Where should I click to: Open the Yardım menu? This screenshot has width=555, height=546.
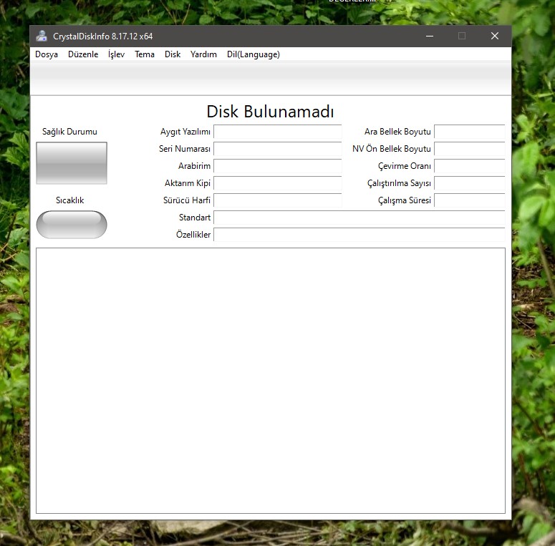(203, 54)
